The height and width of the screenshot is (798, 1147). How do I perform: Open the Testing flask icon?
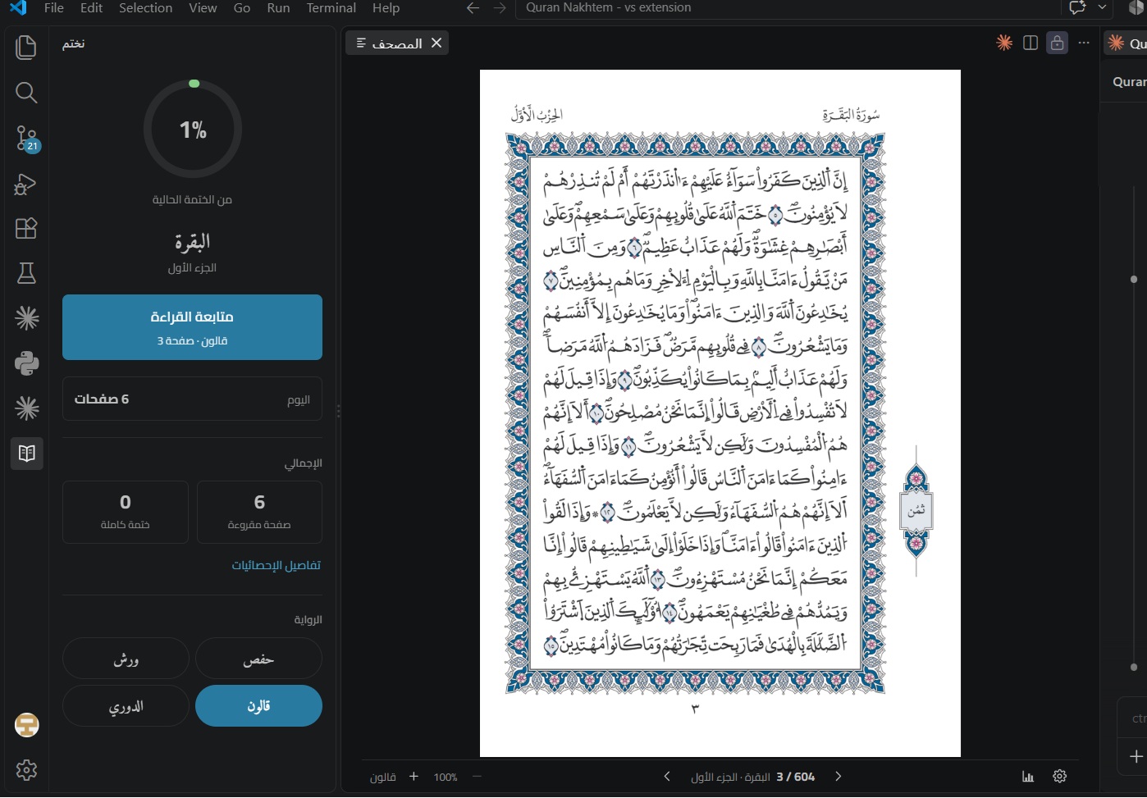(x=26, y=273)
